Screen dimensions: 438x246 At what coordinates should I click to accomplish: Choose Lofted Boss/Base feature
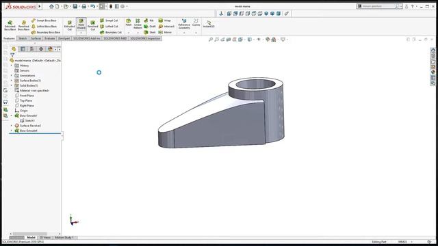pos(44,26)
